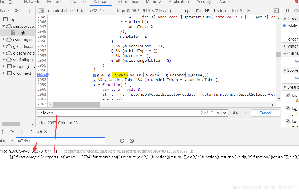Viewport: 299px width, 192px height.
Task: Switch to the Network panel tab
Action: click(32, 2)
